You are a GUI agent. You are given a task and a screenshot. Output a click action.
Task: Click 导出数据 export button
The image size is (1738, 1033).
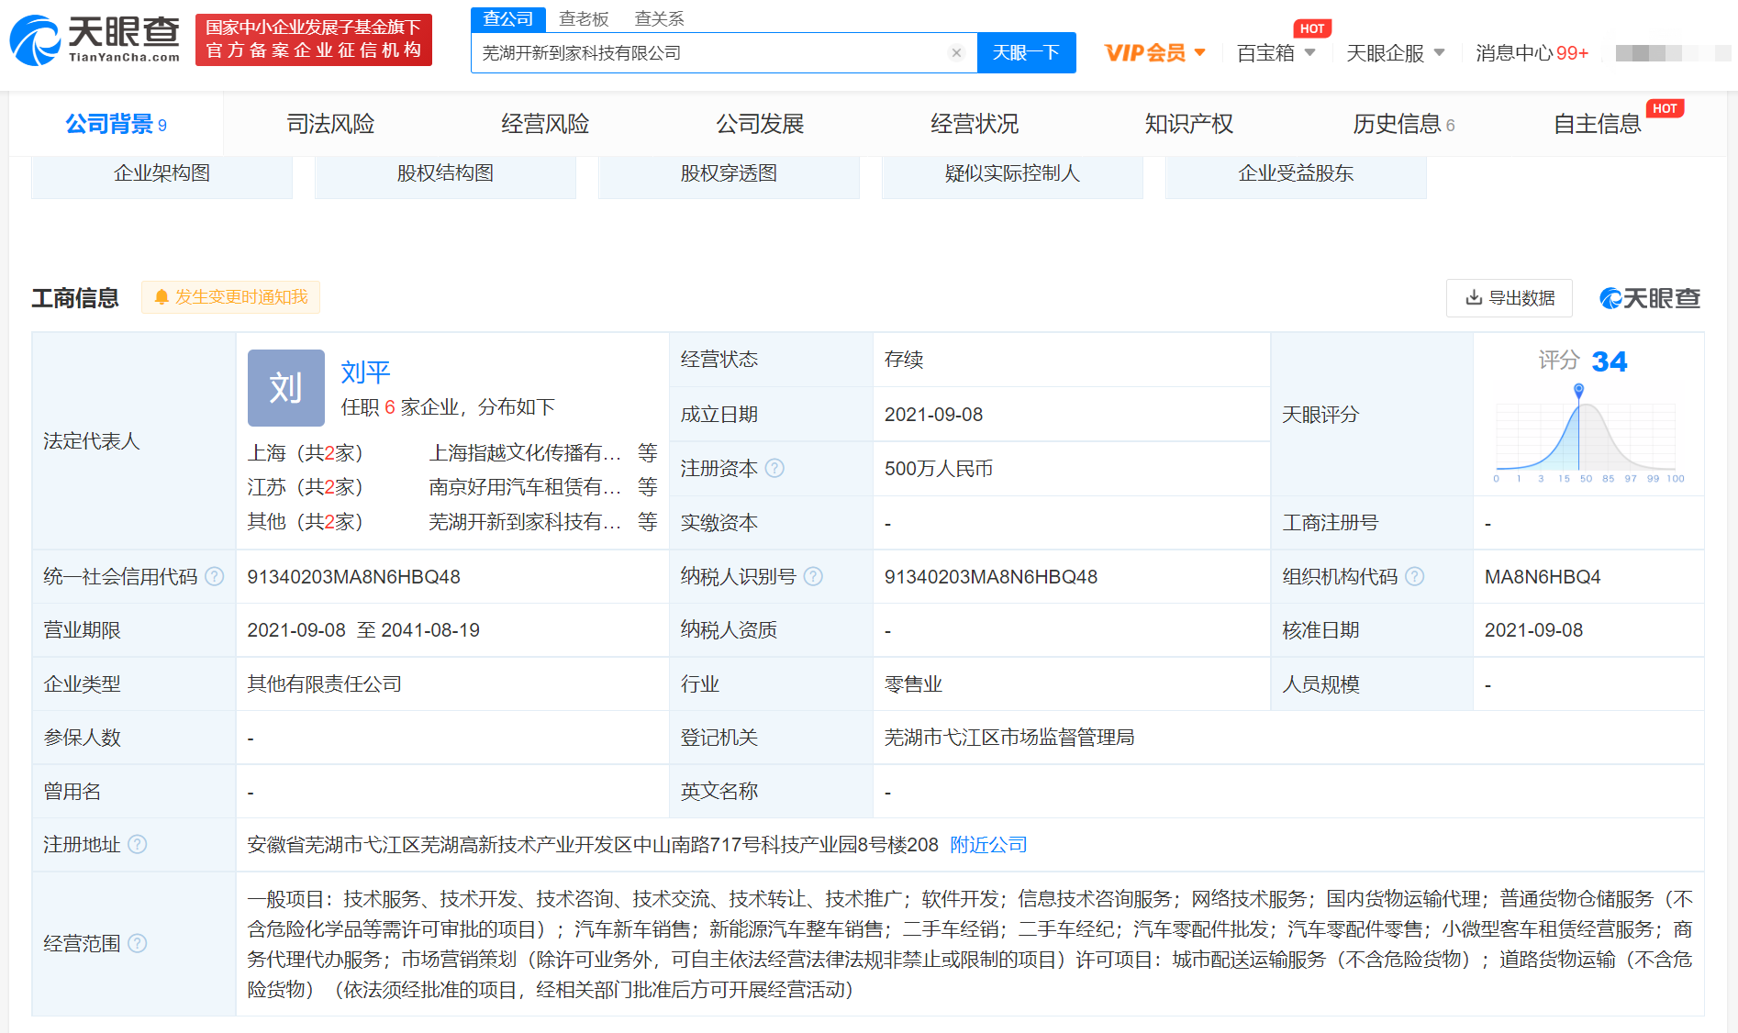1509,298
